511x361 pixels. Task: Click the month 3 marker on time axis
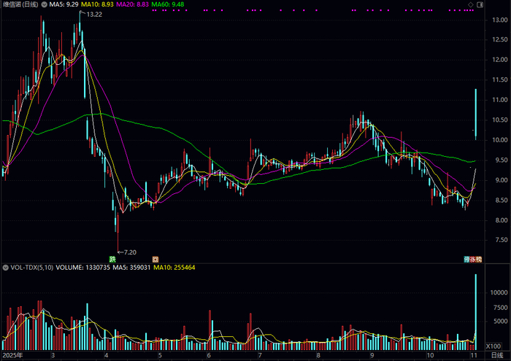pos(53,355)
